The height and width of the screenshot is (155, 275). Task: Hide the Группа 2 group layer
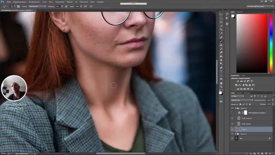[232, 108]
